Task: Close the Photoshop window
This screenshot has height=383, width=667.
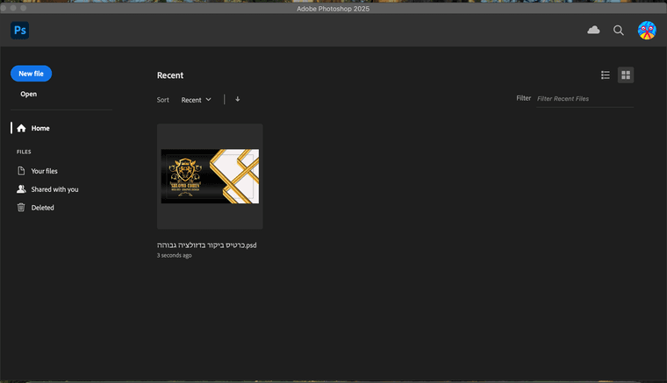Action: [5, 8]
